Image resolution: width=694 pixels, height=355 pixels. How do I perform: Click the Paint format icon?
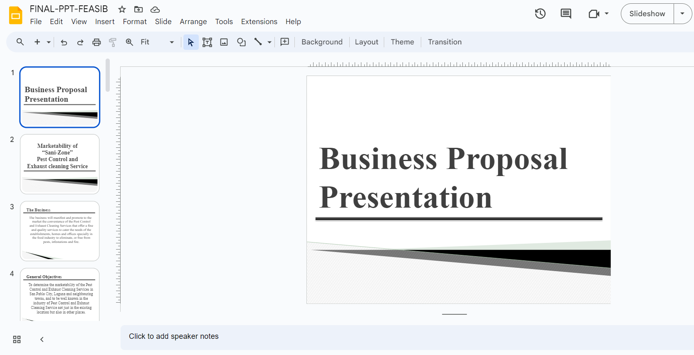113,42
